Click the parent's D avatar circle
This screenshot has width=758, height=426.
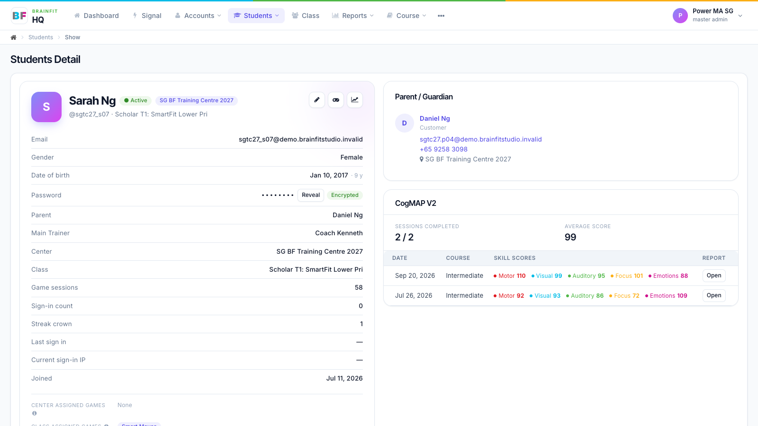405,123
